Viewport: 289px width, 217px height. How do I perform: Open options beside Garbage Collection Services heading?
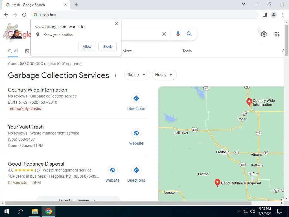click(x=115, y=75)
